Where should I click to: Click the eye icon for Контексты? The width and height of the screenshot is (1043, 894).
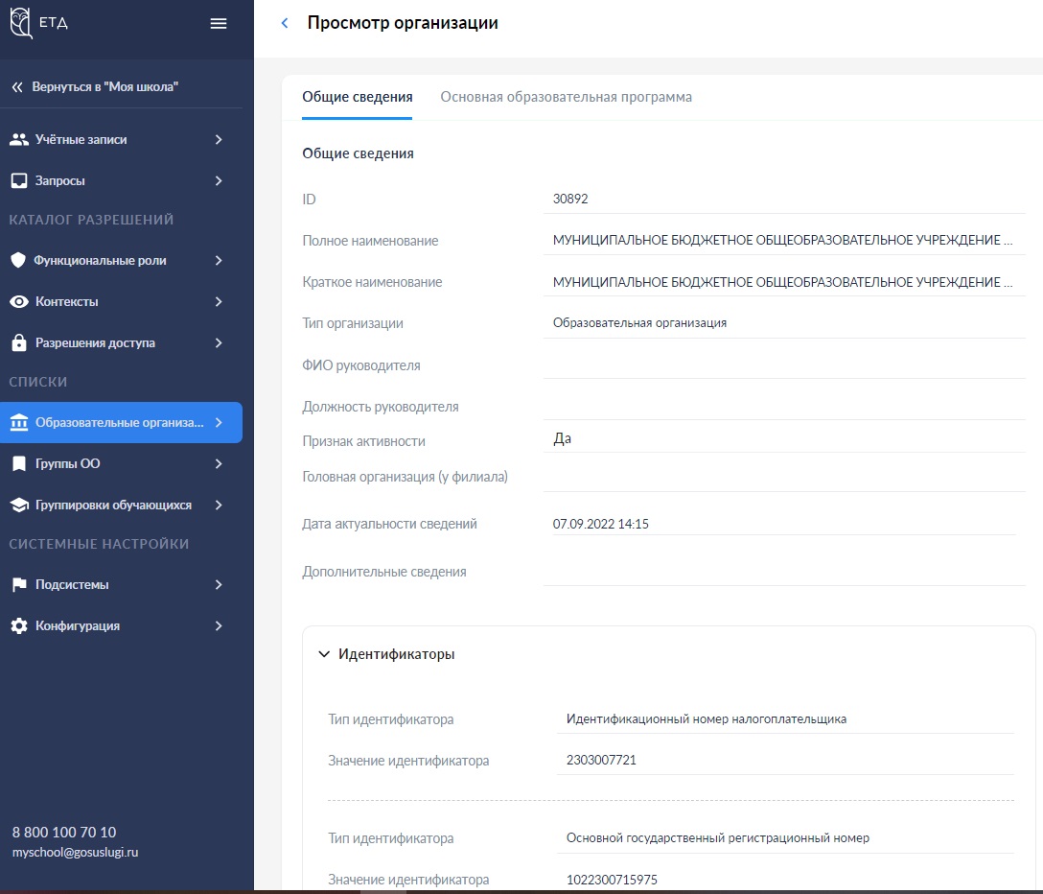pos(18,301)
